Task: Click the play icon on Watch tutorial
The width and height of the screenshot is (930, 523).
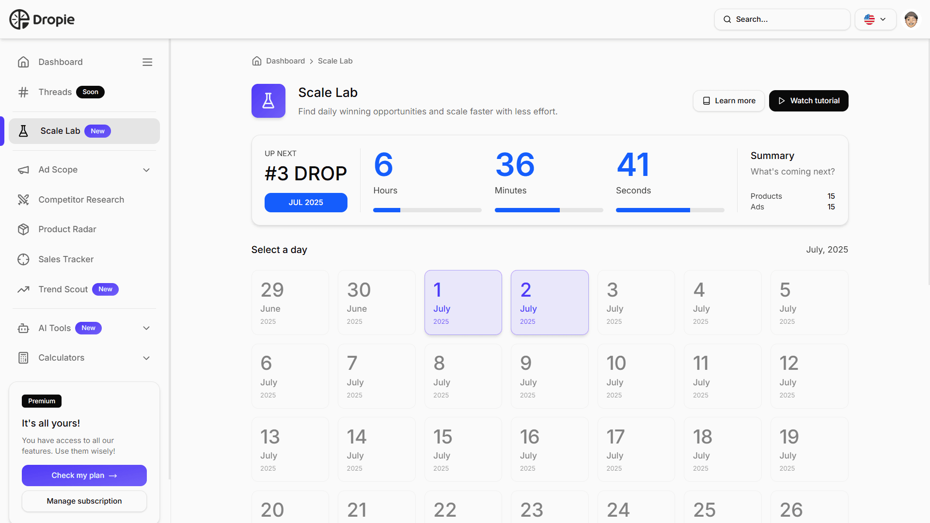Action: point(781,101)
